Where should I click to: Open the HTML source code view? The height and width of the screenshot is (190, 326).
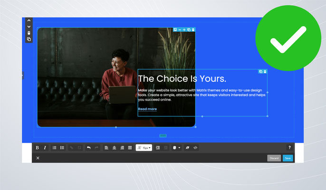tap(195, 148)
